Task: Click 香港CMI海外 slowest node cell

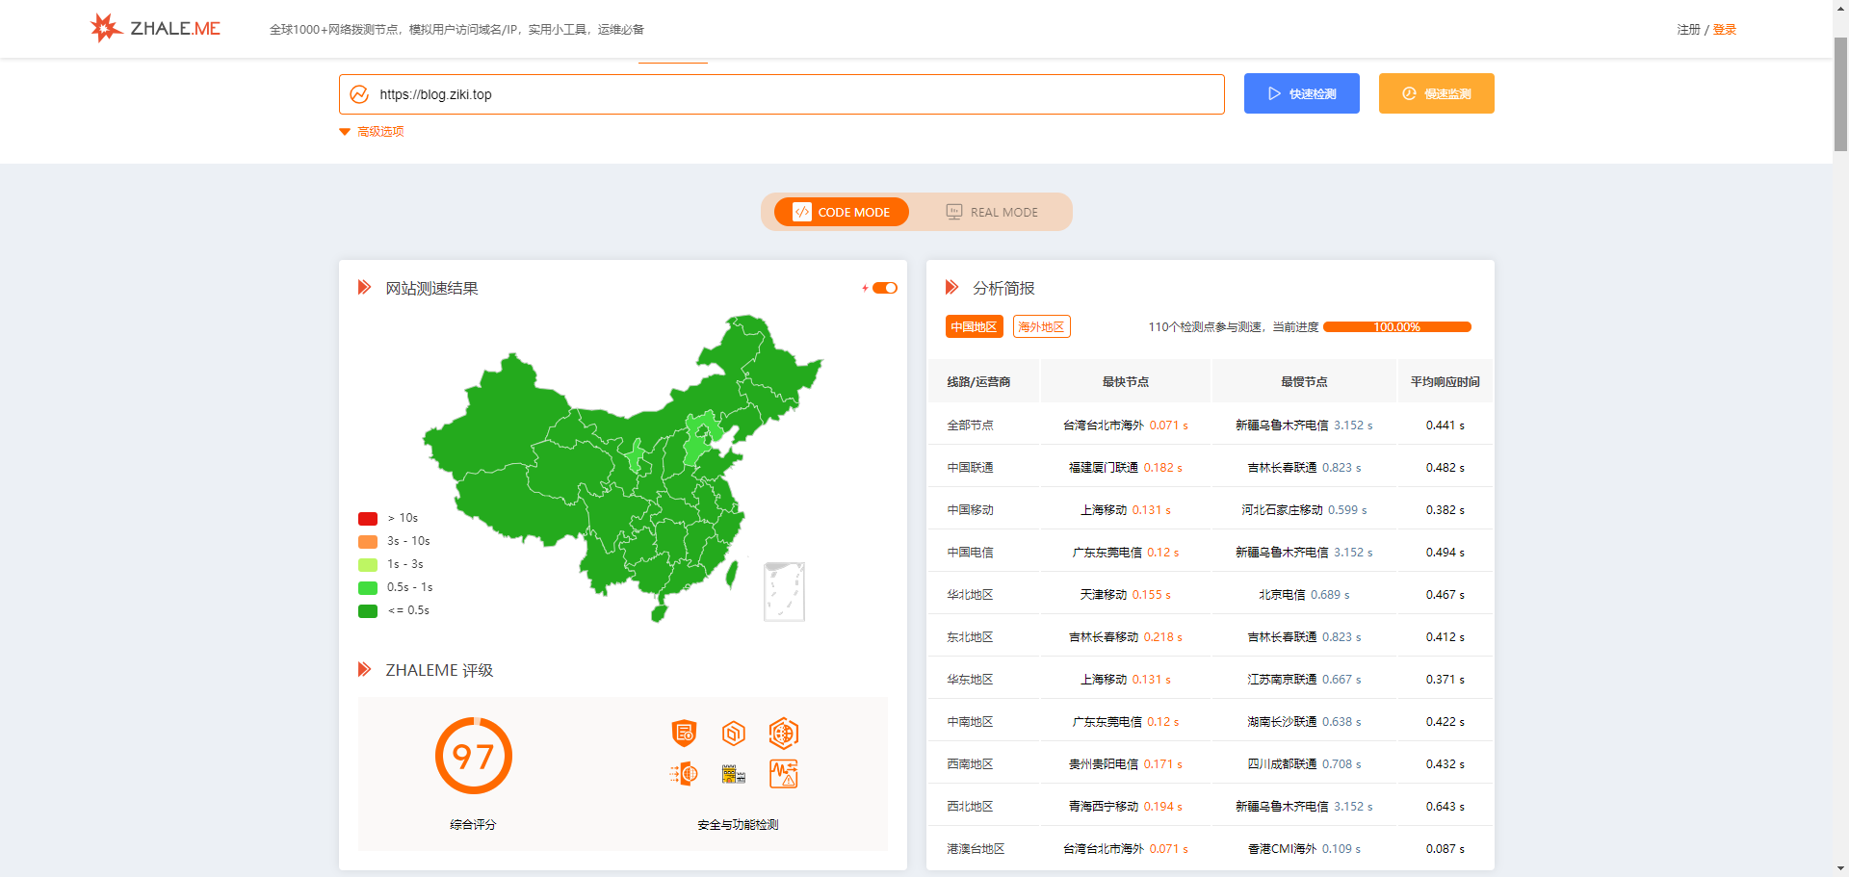Action: [x=1304, y=848]
